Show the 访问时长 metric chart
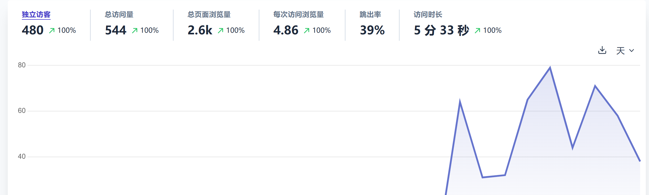The image size is (649, 195). click(x=428, y=15)
